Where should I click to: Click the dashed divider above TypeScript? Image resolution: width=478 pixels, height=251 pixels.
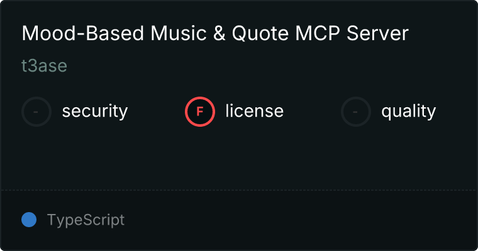(239, 190)
